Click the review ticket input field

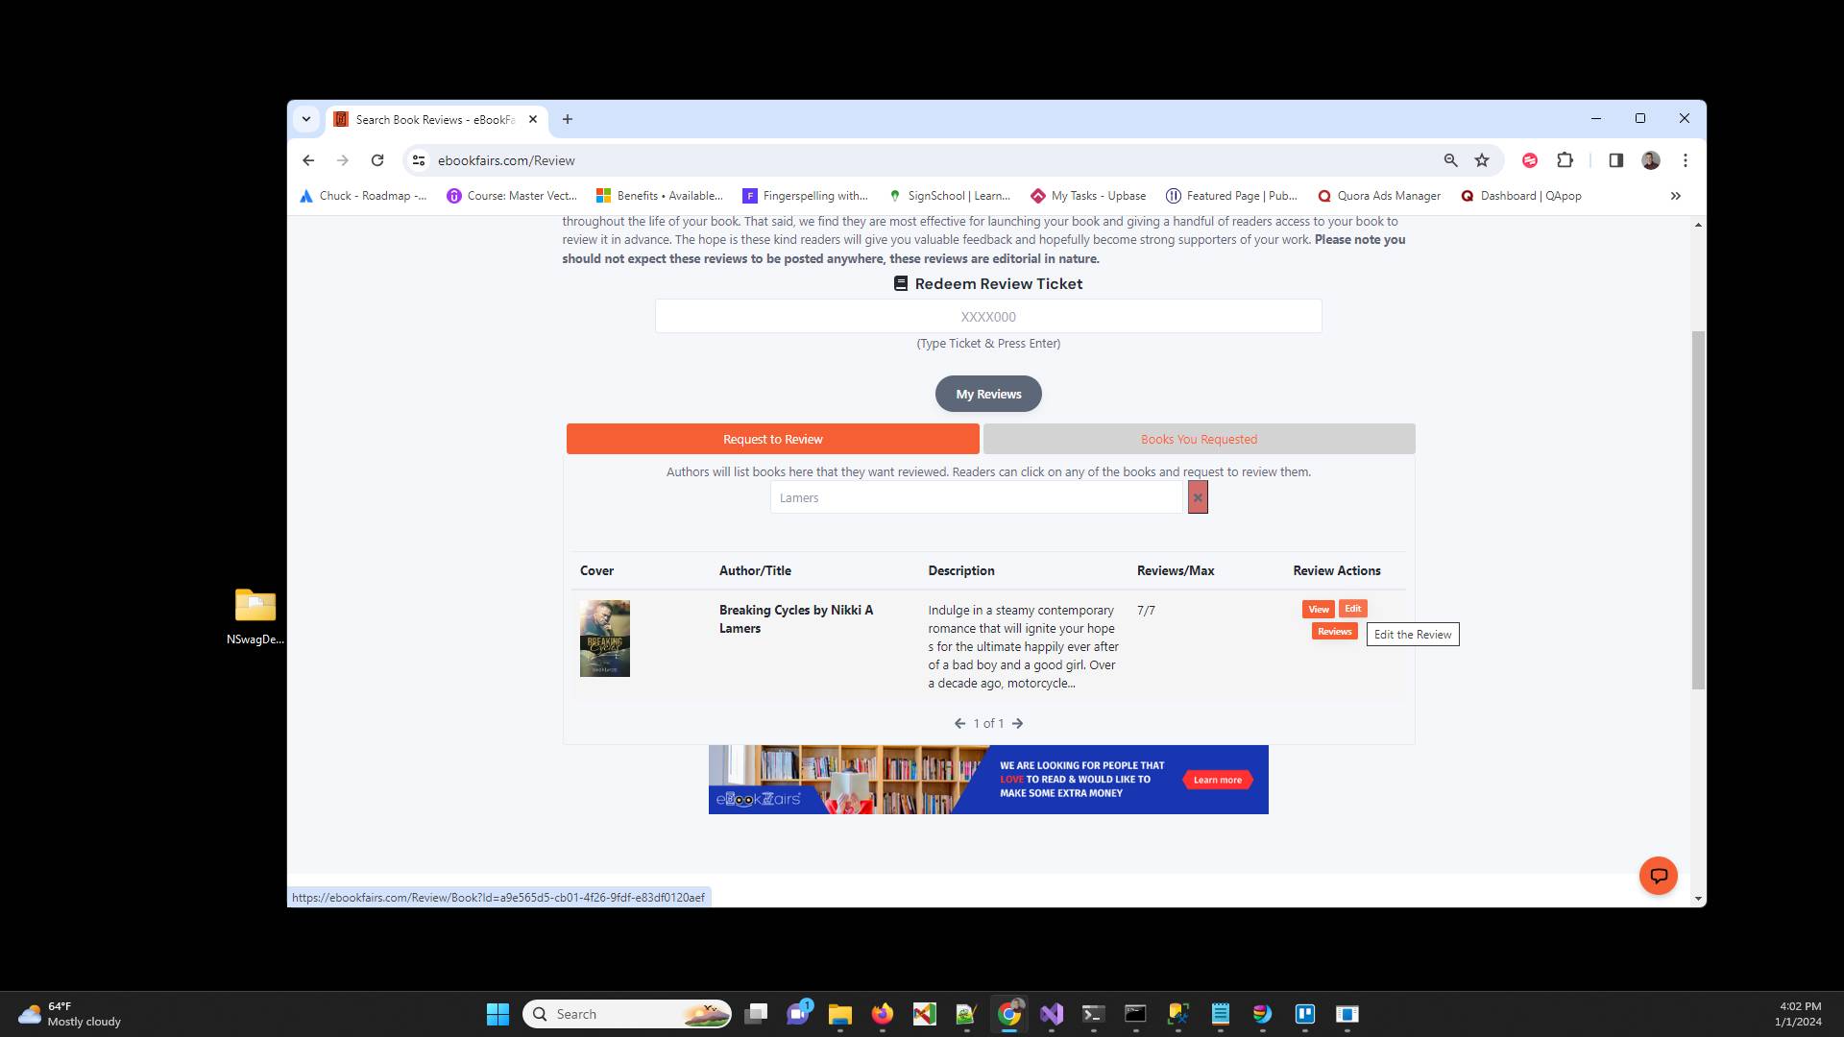pos(987,316)
